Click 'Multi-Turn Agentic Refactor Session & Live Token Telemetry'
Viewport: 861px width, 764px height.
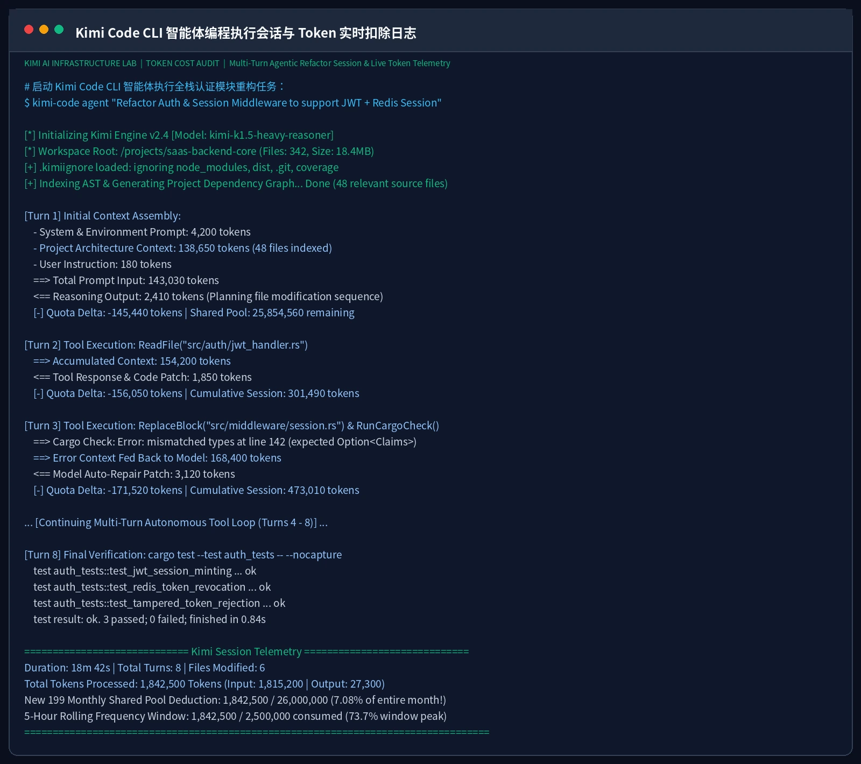(340, 63)
